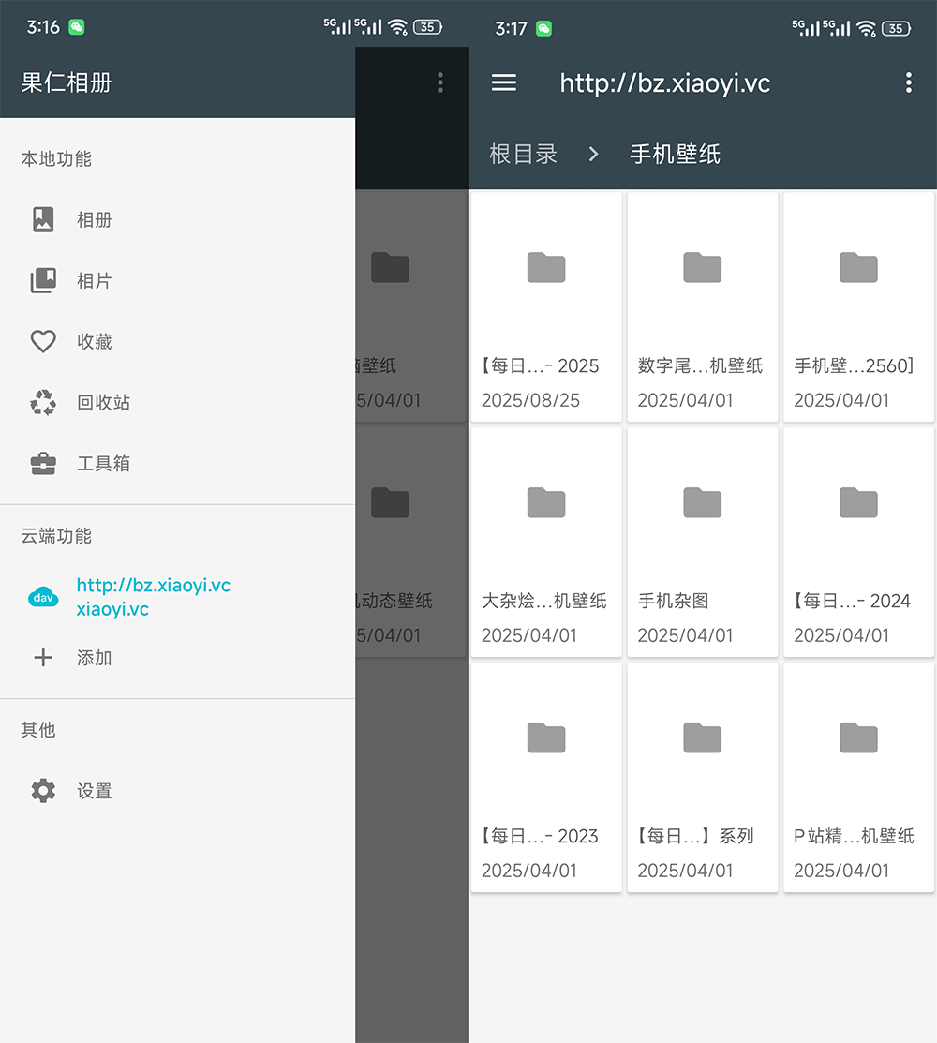Select the 相册 menu label
Image resolution: width=937 pixels, height=1043 pixels.
point(95,219)
